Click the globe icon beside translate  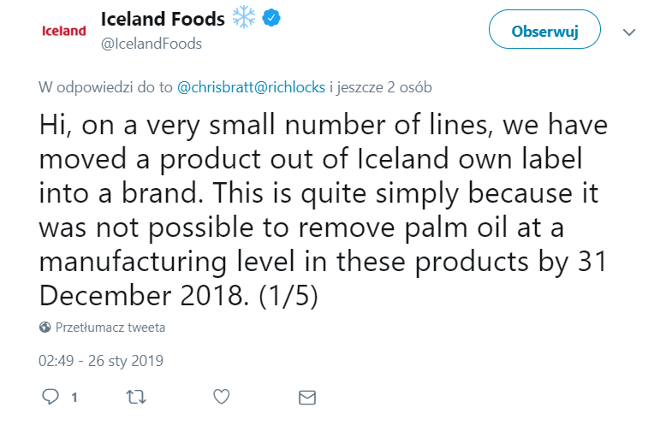coord(45,328)
